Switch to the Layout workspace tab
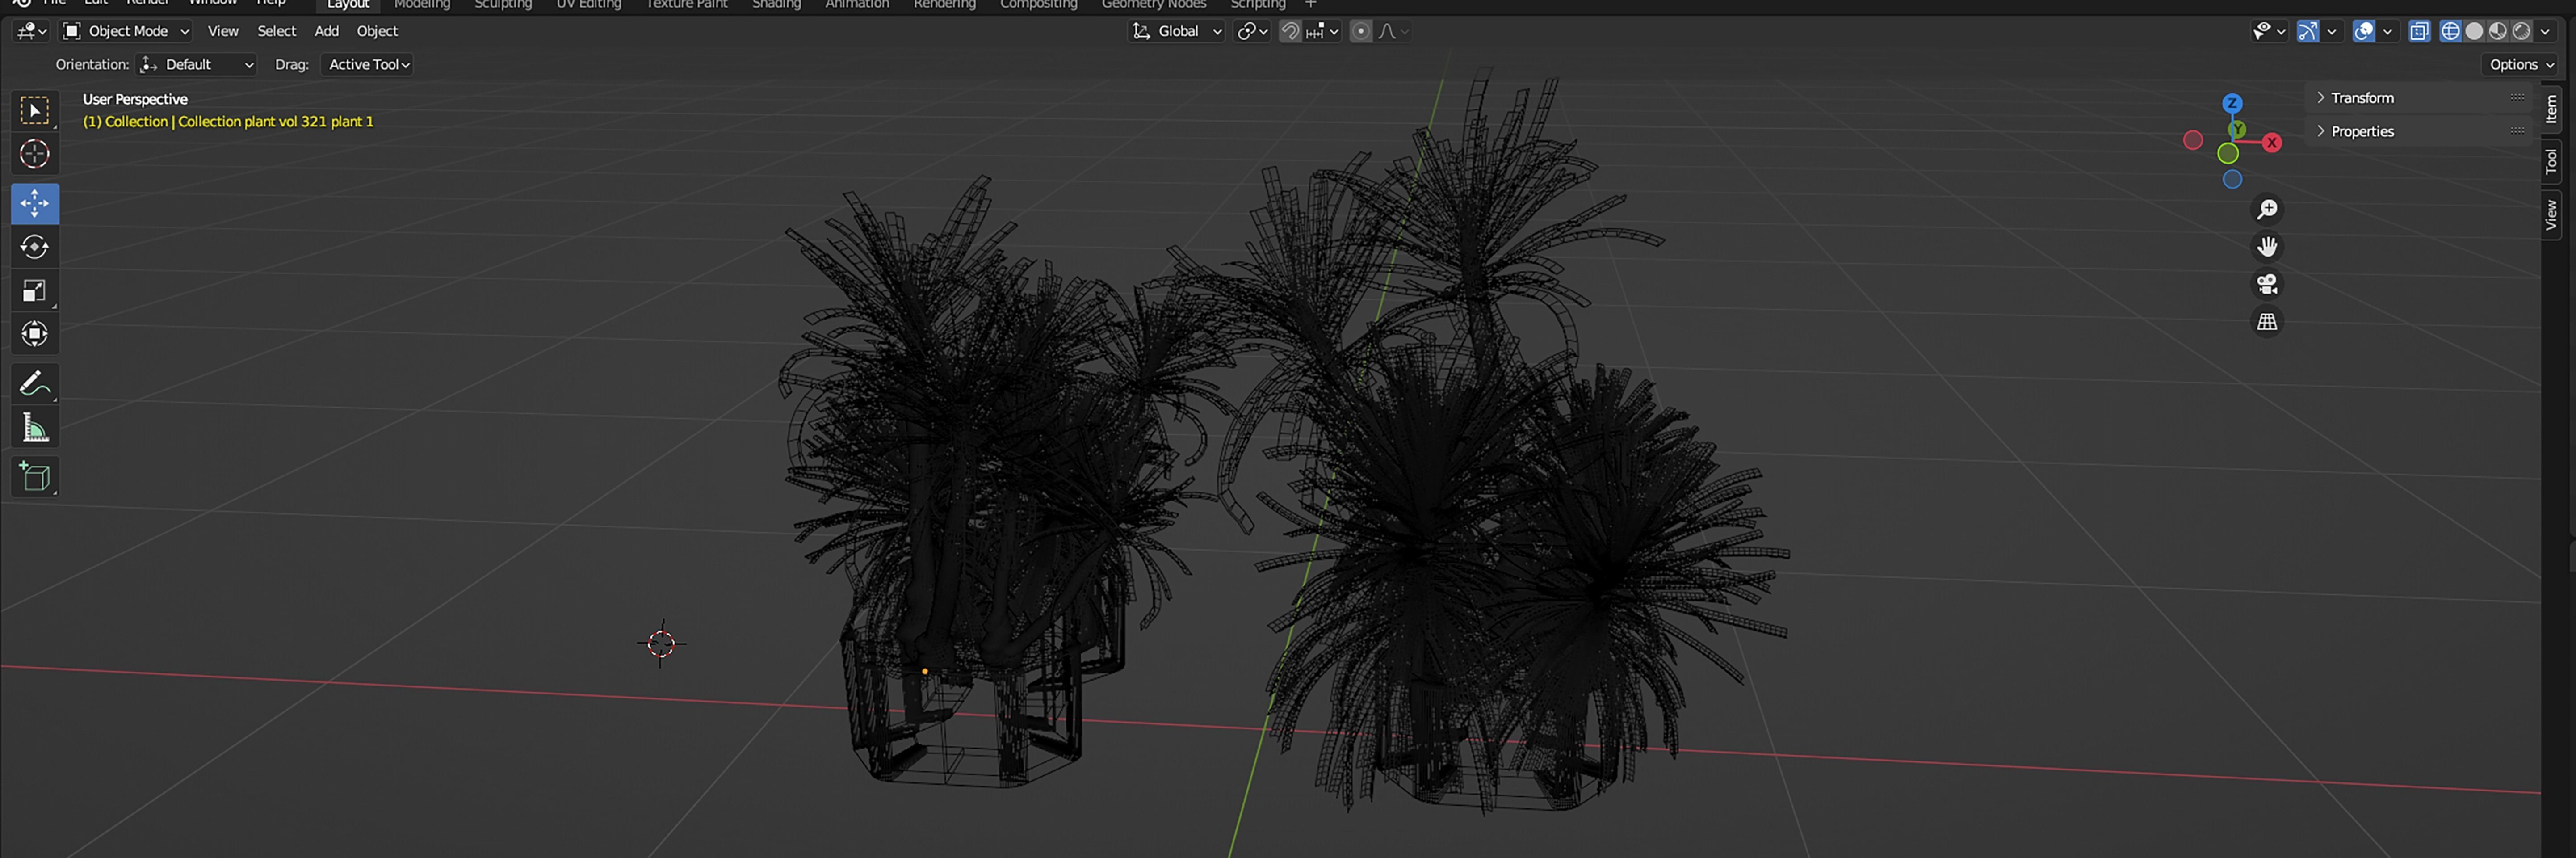 pos(348,5)
